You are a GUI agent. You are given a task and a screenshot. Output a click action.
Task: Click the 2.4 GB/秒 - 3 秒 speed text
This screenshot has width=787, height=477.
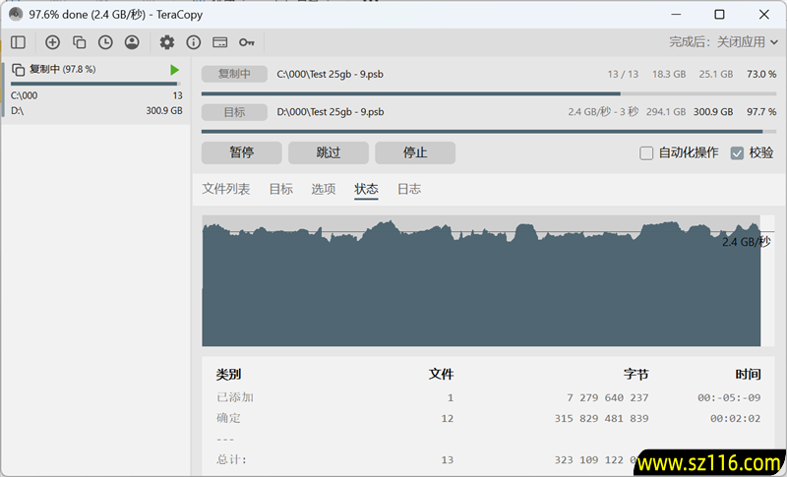(x=603, y=112)
